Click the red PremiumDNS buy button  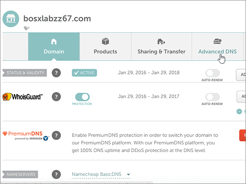243,135
